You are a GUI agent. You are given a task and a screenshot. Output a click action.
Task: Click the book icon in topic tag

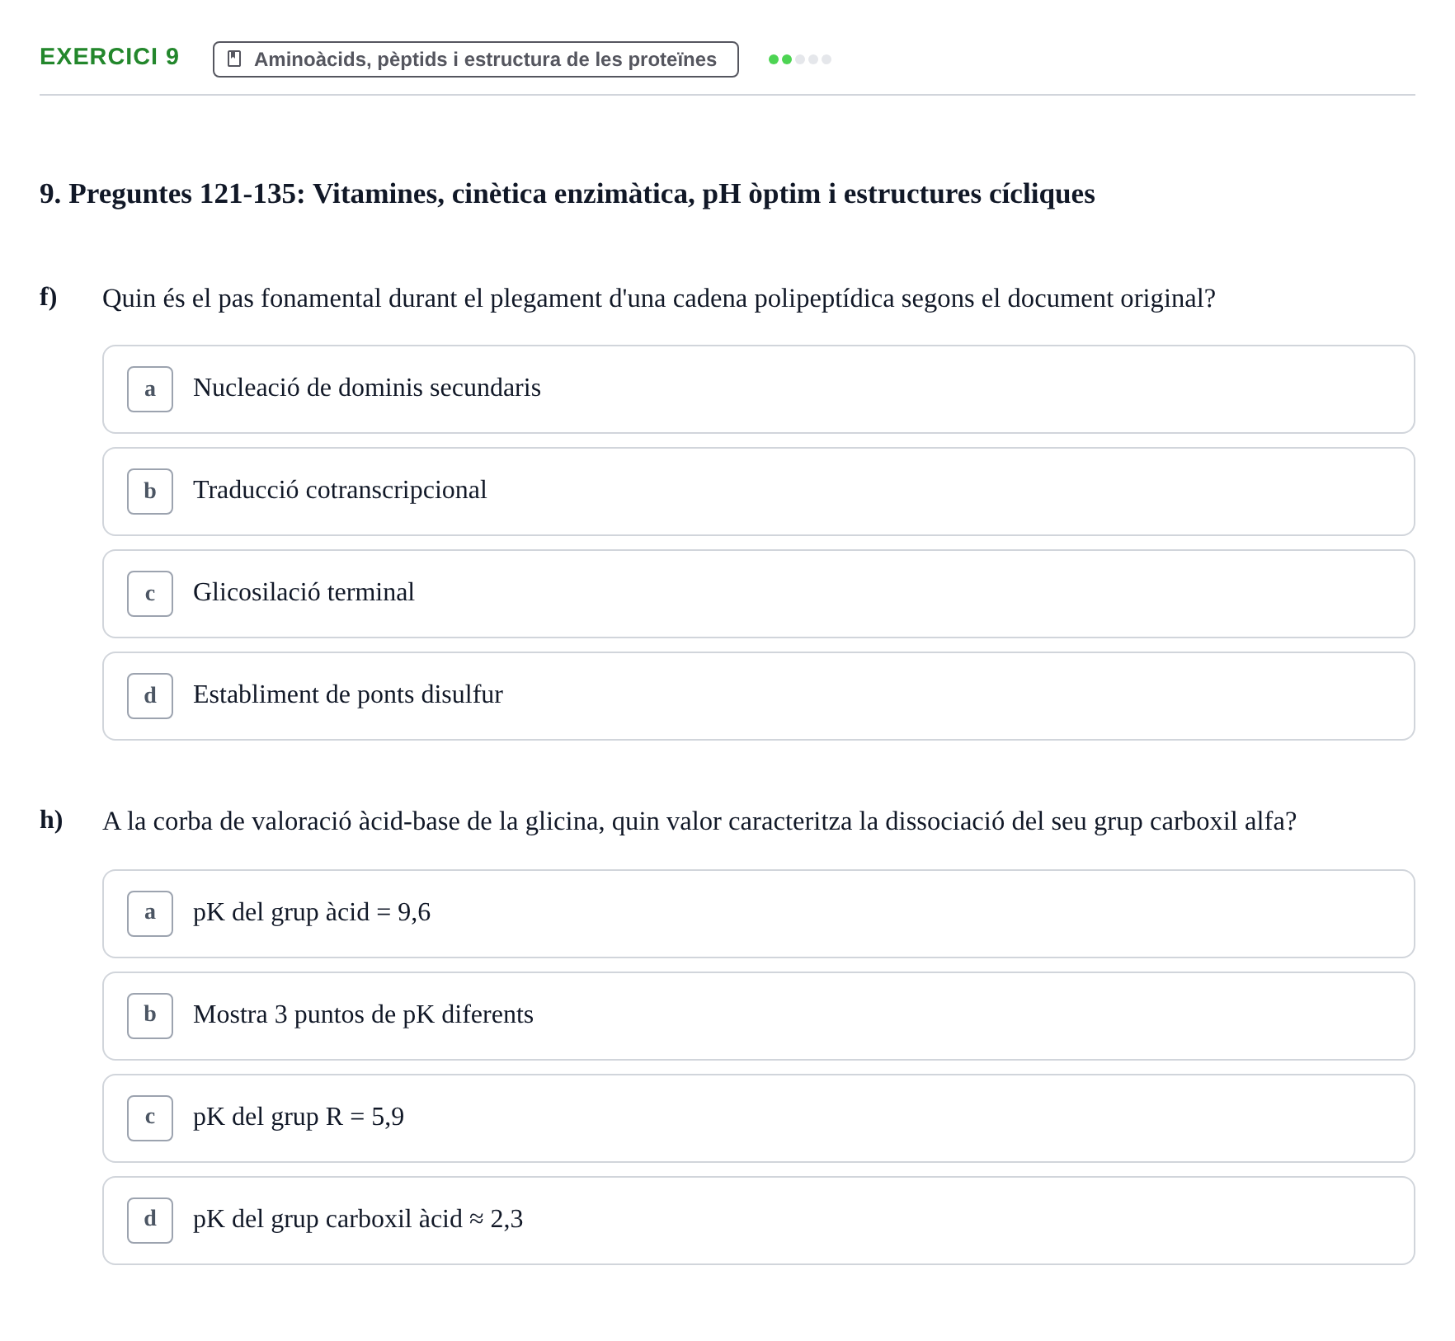point(234,59)
